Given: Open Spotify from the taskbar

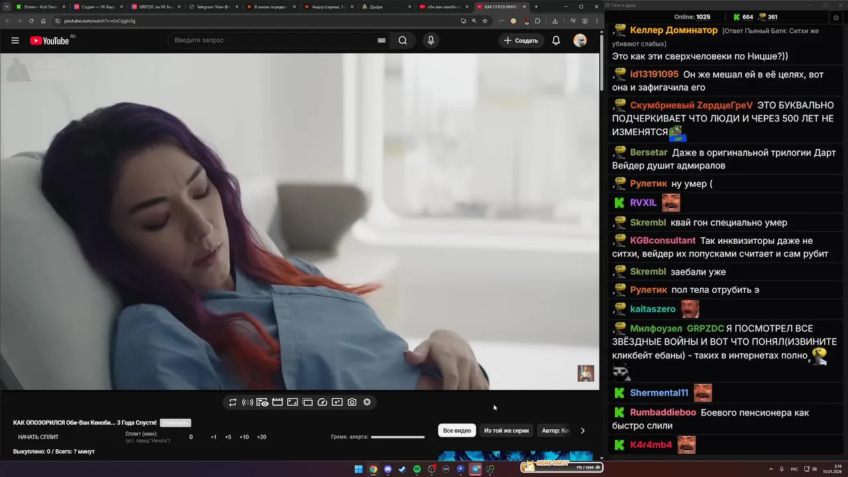Looking at the screenshot, I should click(x=417, y=469).
